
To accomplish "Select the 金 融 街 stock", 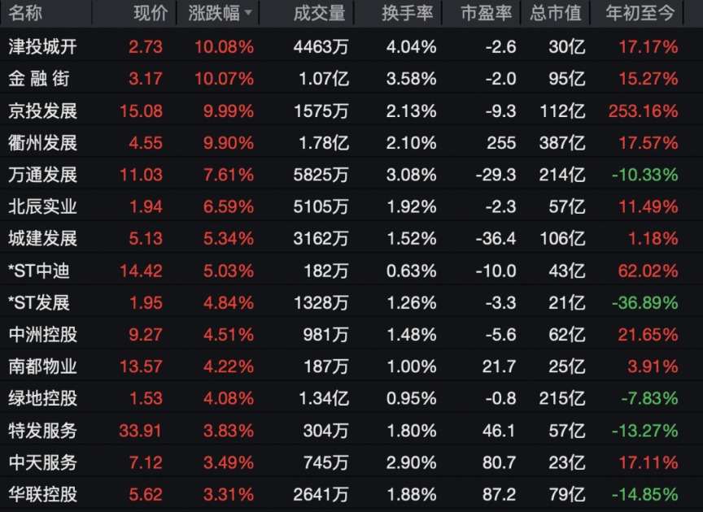I will point(42,79).
